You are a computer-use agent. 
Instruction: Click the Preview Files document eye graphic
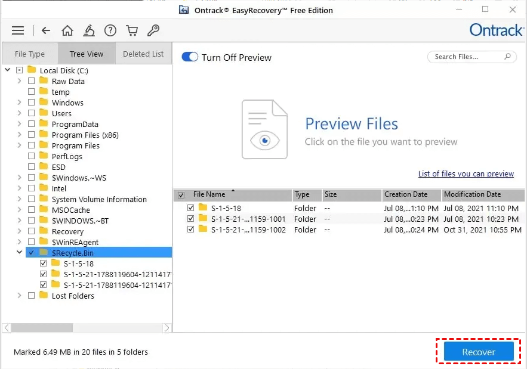(264, 129)
